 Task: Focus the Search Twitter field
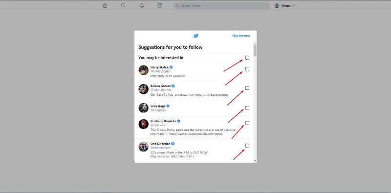pos(222,5)
